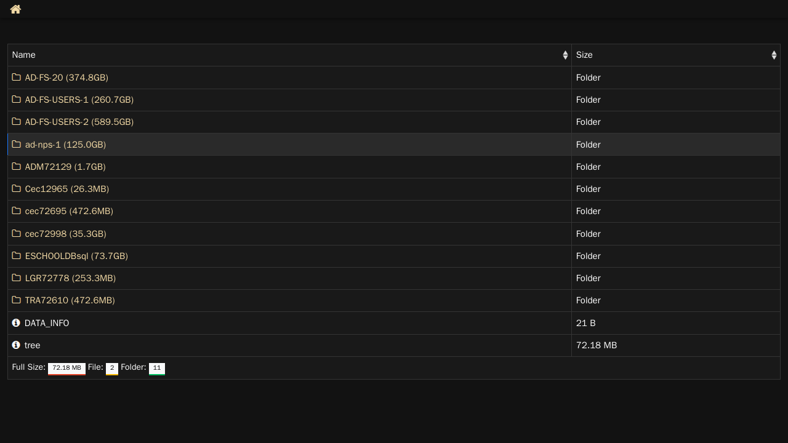The image size is (788, 443).
Task: Sort the list by Name column arrows
Action: [x=565, y=55]
